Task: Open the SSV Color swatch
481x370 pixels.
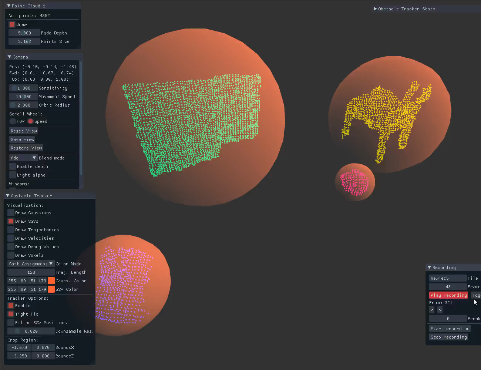Action: pos(50,289)
